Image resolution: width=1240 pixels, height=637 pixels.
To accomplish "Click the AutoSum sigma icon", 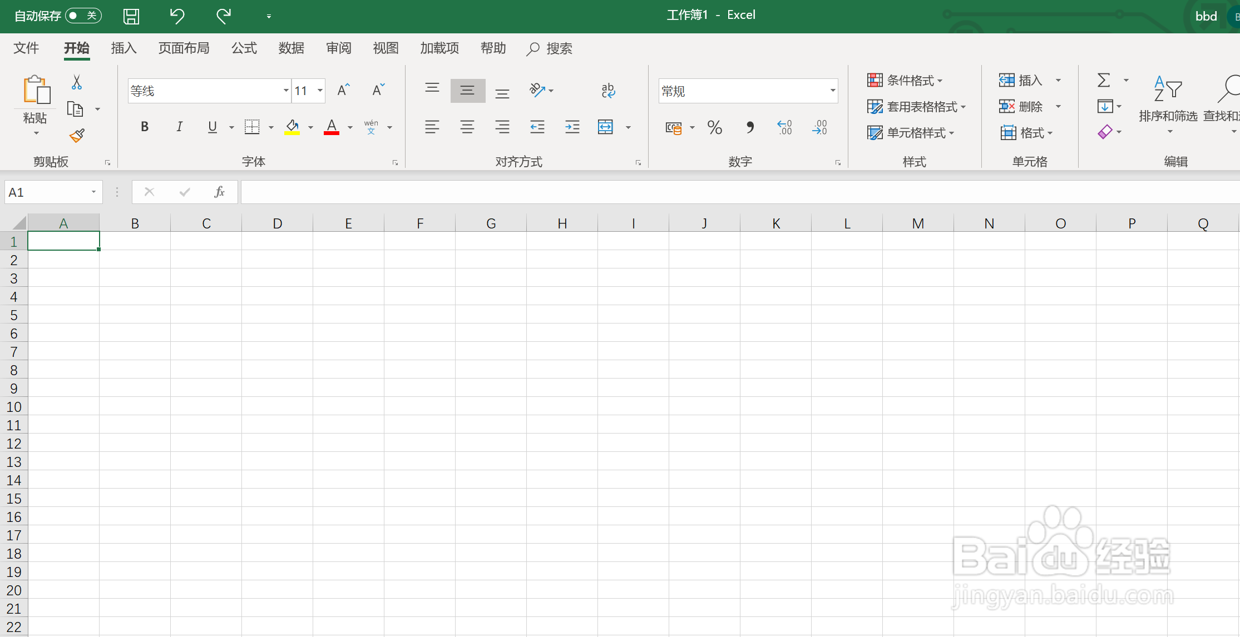I will pos(1104,81).
